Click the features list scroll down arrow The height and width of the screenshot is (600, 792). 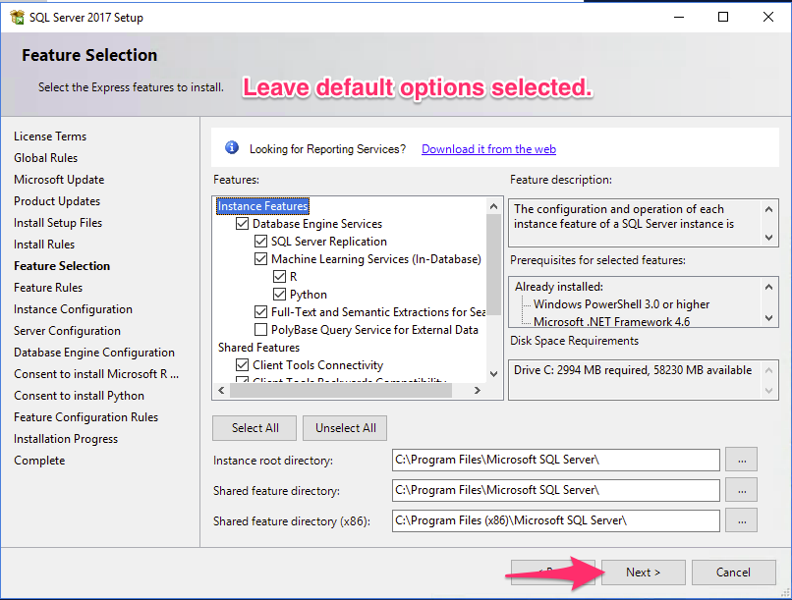[493, 374]
